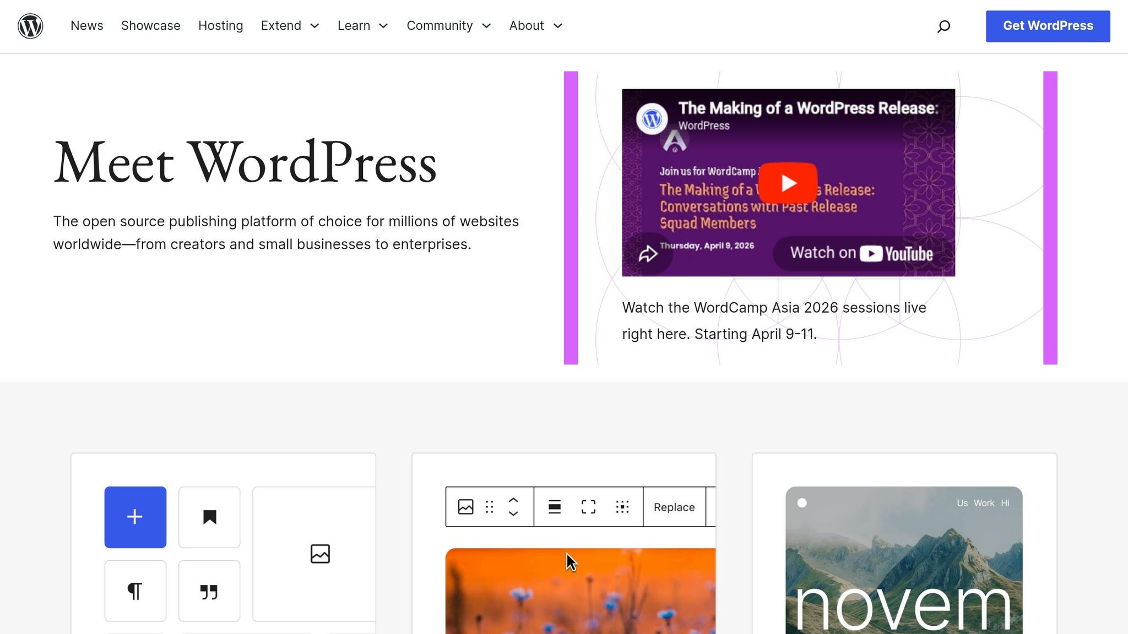
Task: Click the move up arrow in block toolbar
Action: 513,500
